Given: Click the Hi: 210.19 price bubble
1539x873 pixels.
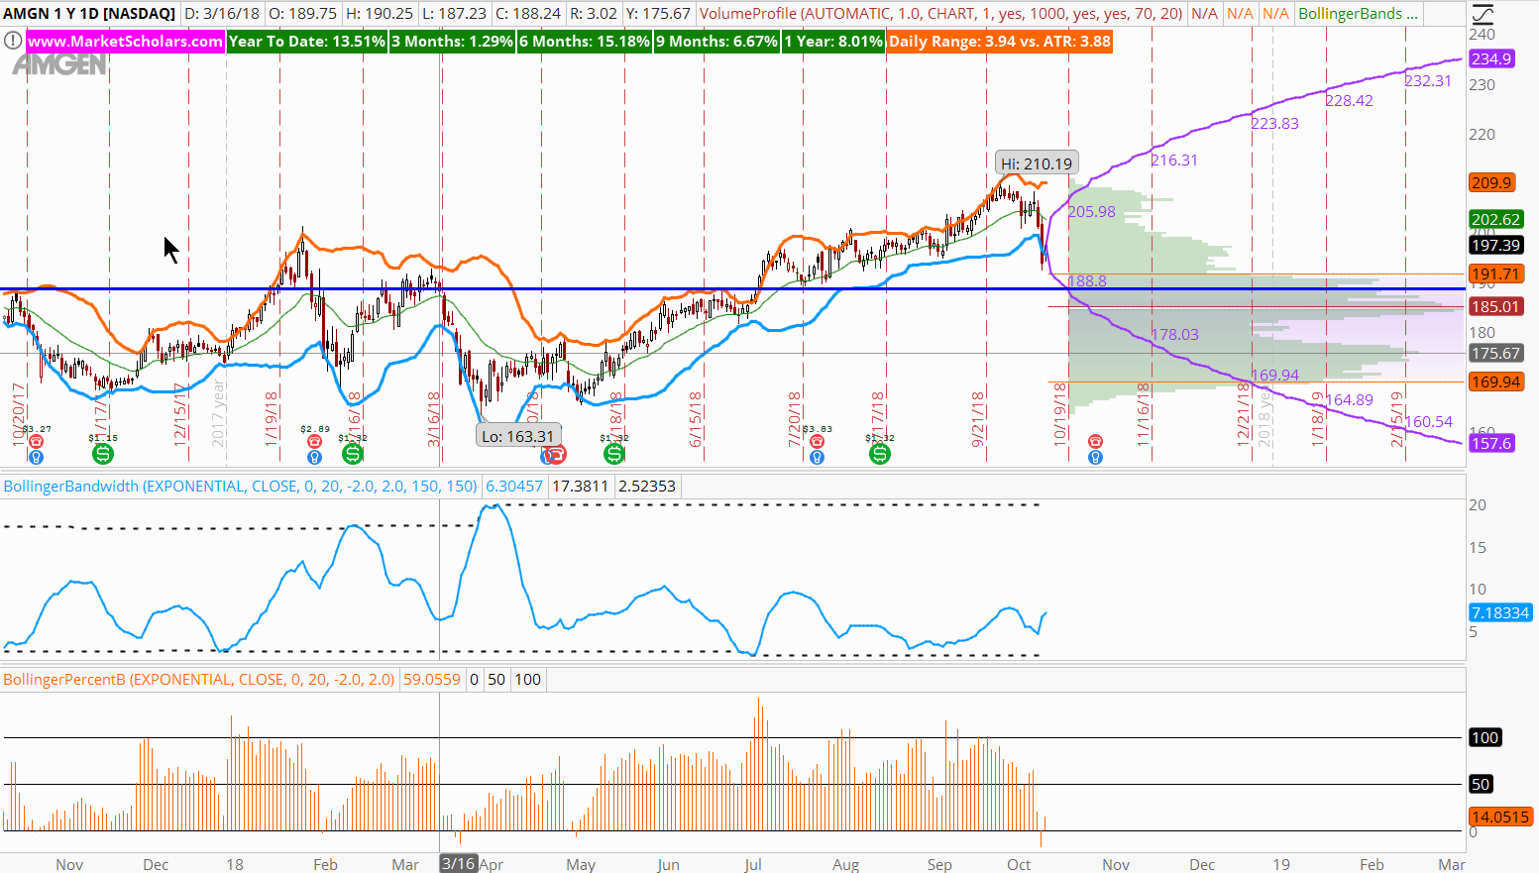Looking at the screenshot, I should pyautogui.click(x=1036, y=164).
